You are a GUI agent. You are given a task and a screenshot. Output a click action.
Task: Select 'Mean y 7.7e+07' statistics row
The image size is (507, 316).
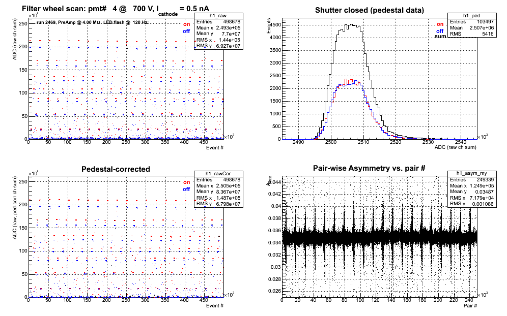tap(218, 34)
